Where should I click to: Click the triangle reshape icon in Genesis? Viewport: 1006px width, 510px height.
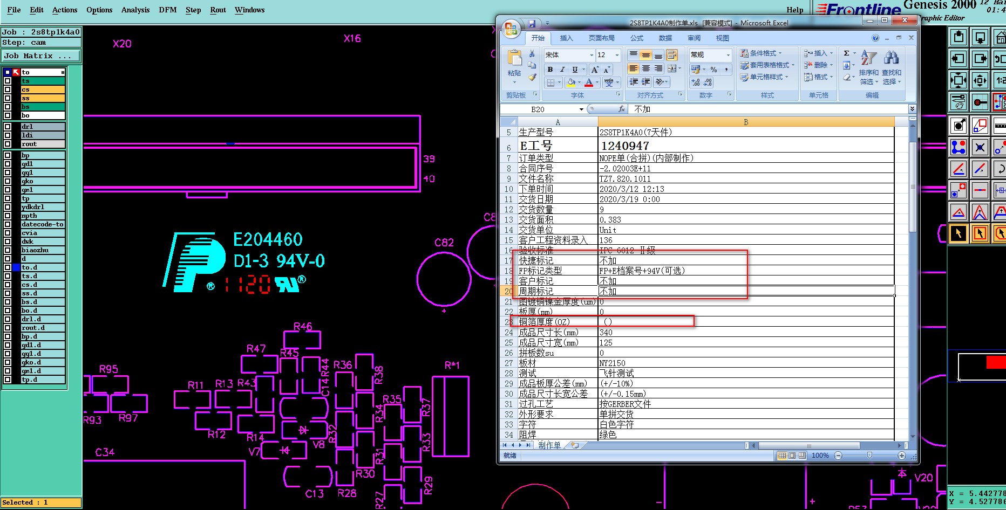point(959,211)
